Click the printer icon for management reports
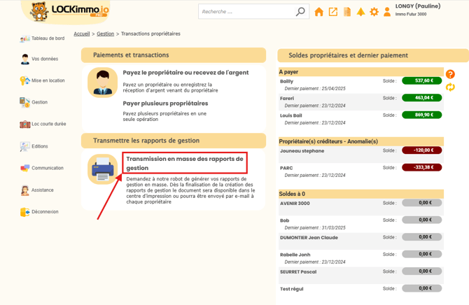Screen dimensions: 469x305 point(103,169)
